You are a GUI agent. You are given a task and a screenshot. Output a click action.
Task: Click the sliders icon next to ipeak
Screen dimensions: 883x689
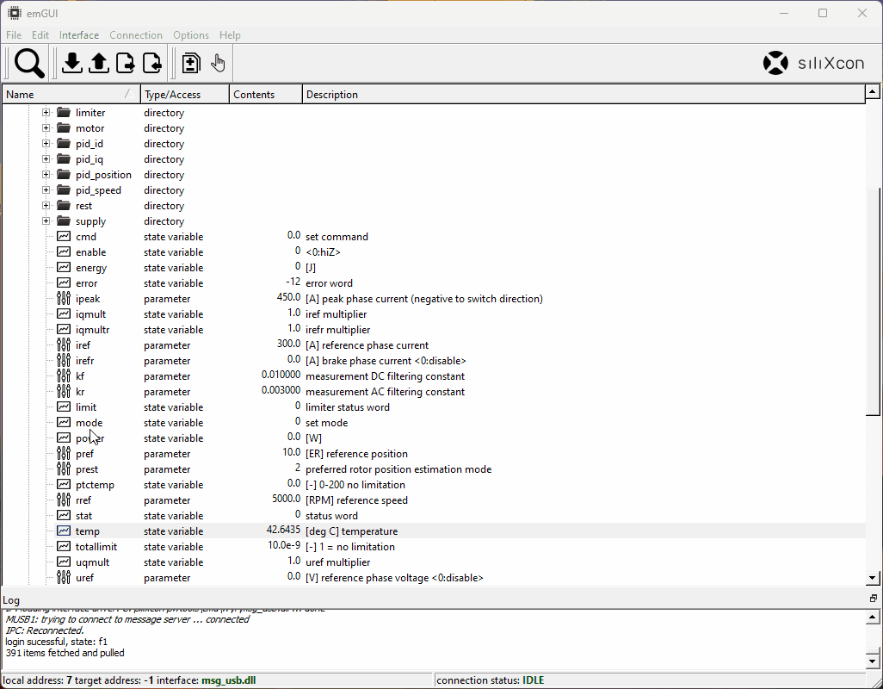(64, 299)
